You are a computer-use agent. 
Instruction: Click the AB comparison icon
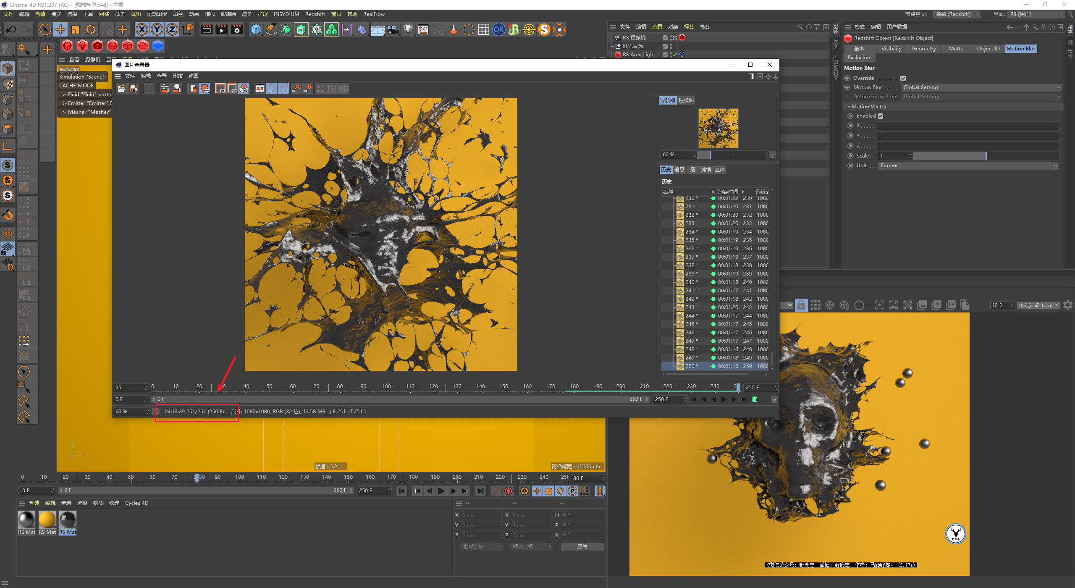click(x=260, y=88)
